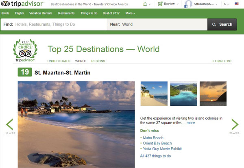
Task: Click the magnifying glass search icon
Action: [x=214, y=24]
